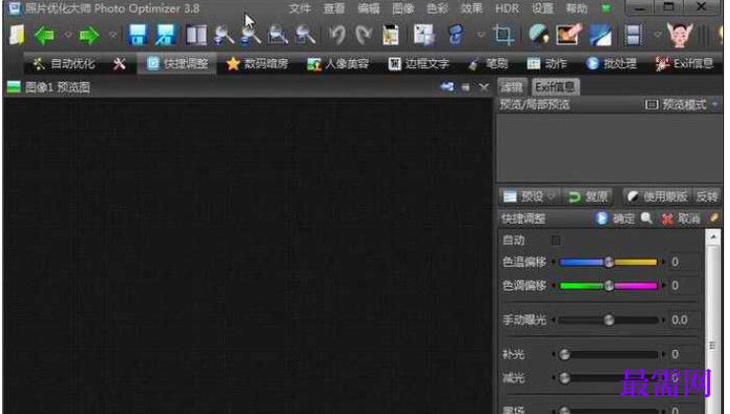730x414 pixels.
Task: Expand the dropdown after the film frame icon
Action: click(x=657, y=34)
